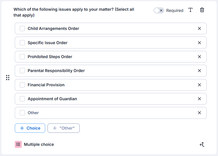Click the add "Other" button

point(63,128)
